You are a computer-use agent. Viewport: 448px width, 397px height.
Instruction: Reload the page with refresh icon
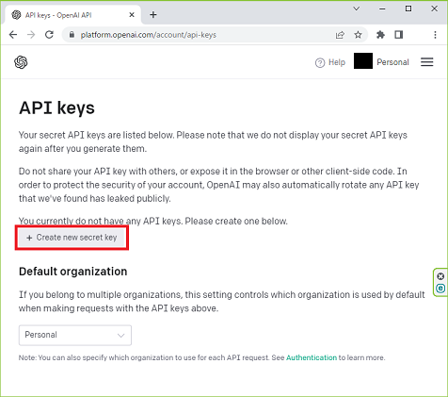[x=49, y=35]
